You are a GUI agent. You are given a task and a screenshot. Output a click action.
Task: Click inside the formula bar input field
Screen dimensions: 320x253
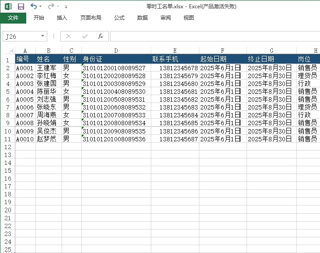(x=214, y=36)
